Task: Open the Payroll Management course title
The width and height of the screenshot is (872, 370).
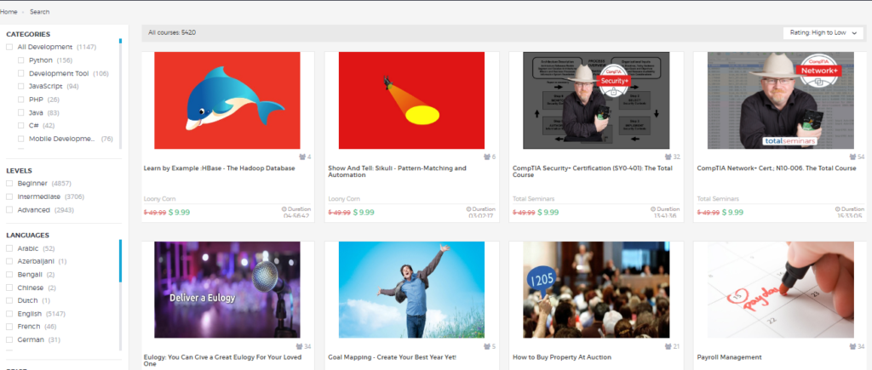Action: 729,357
